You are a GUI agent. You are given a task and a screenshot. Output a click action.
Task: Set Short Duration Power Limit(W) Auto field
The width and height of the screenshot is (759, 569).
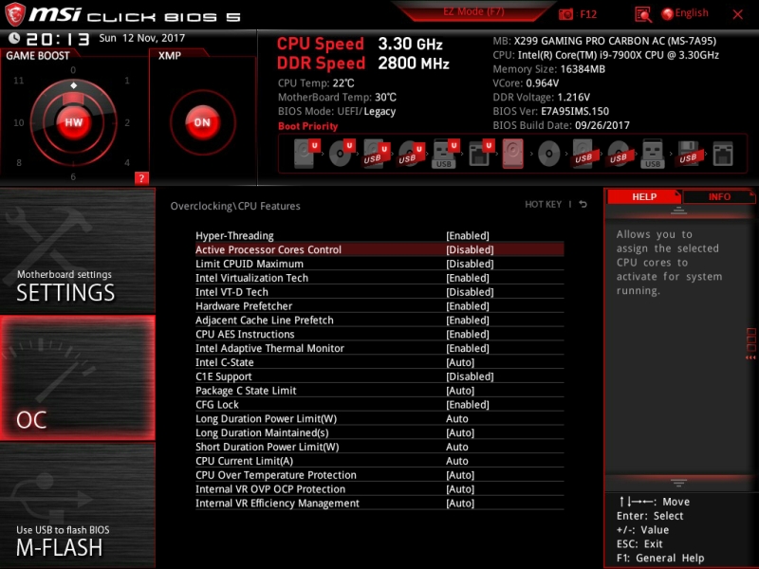(457, 447)
